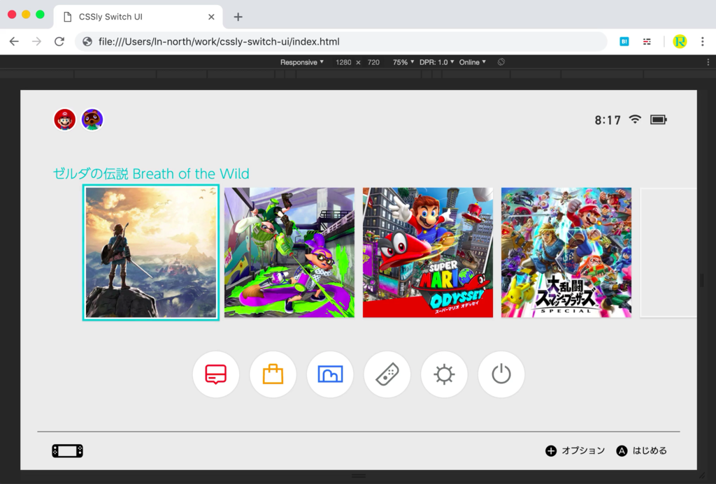Click the blue BI extension icon
716x484 pixels.
[624, 41]
